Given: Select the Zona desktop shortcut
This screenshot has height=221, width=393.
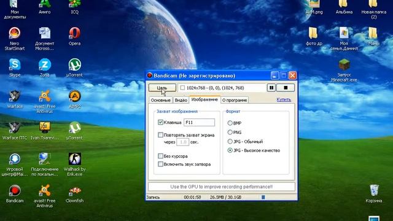Looking at the screenshot, I should pos(45,64).
